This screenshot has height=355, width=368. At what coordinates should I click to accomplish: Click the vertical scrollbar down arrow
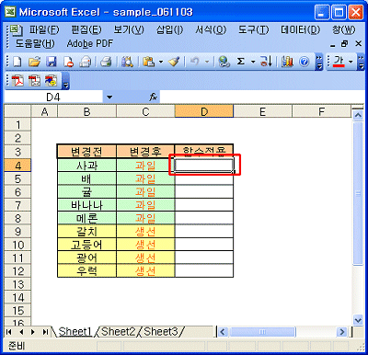(358, 320)
